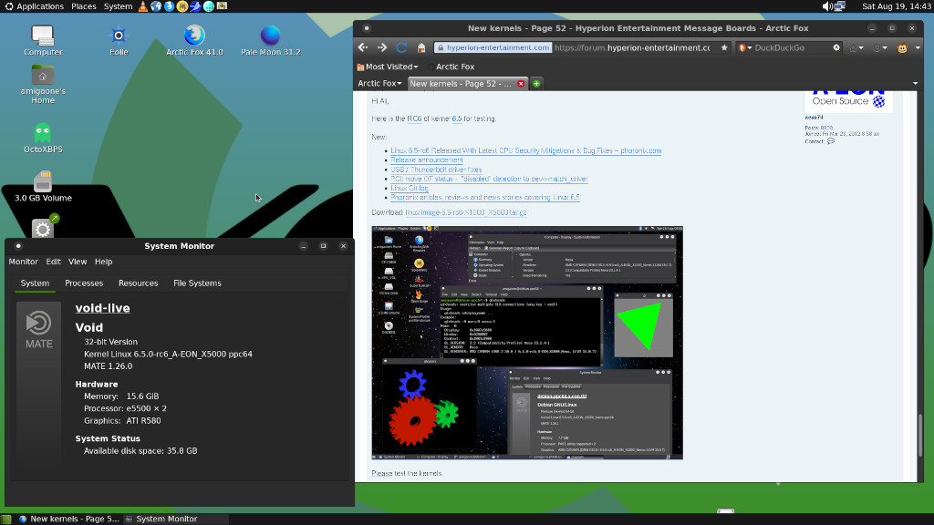The image size is (934, 525).
Task: Open the volume control in system tray
Action: coord(826,6)
